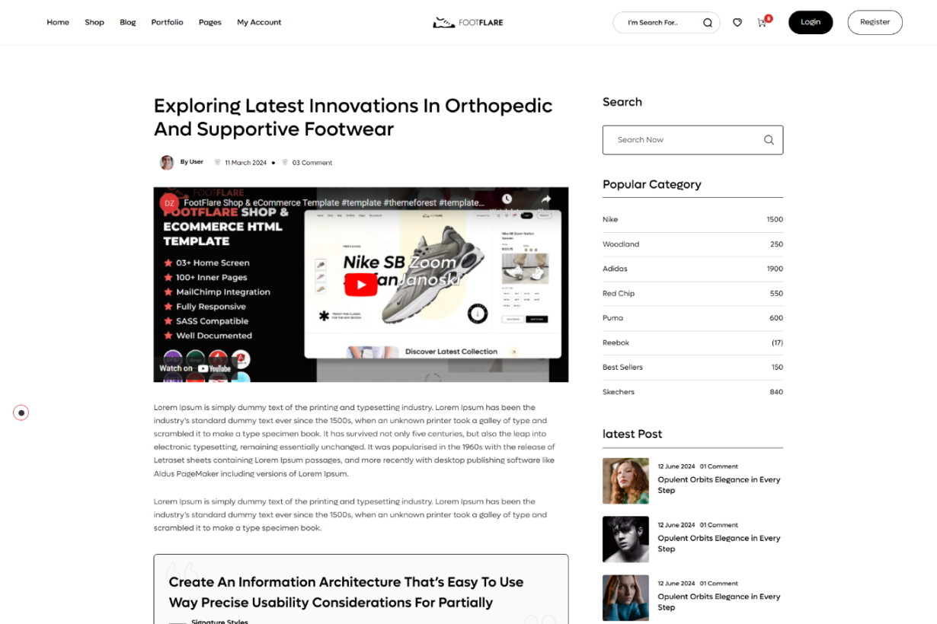Open the My Account menu

pyautogui.click(x=259, y=22)
